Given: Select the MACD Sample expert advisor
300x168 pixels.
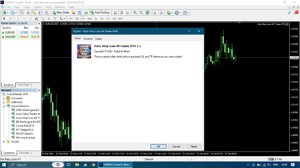Looking at the screenshot, I should (24, 134).
